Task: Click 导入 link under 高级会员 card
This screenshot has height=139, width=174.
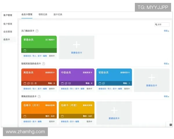Action: pos(34,89)
